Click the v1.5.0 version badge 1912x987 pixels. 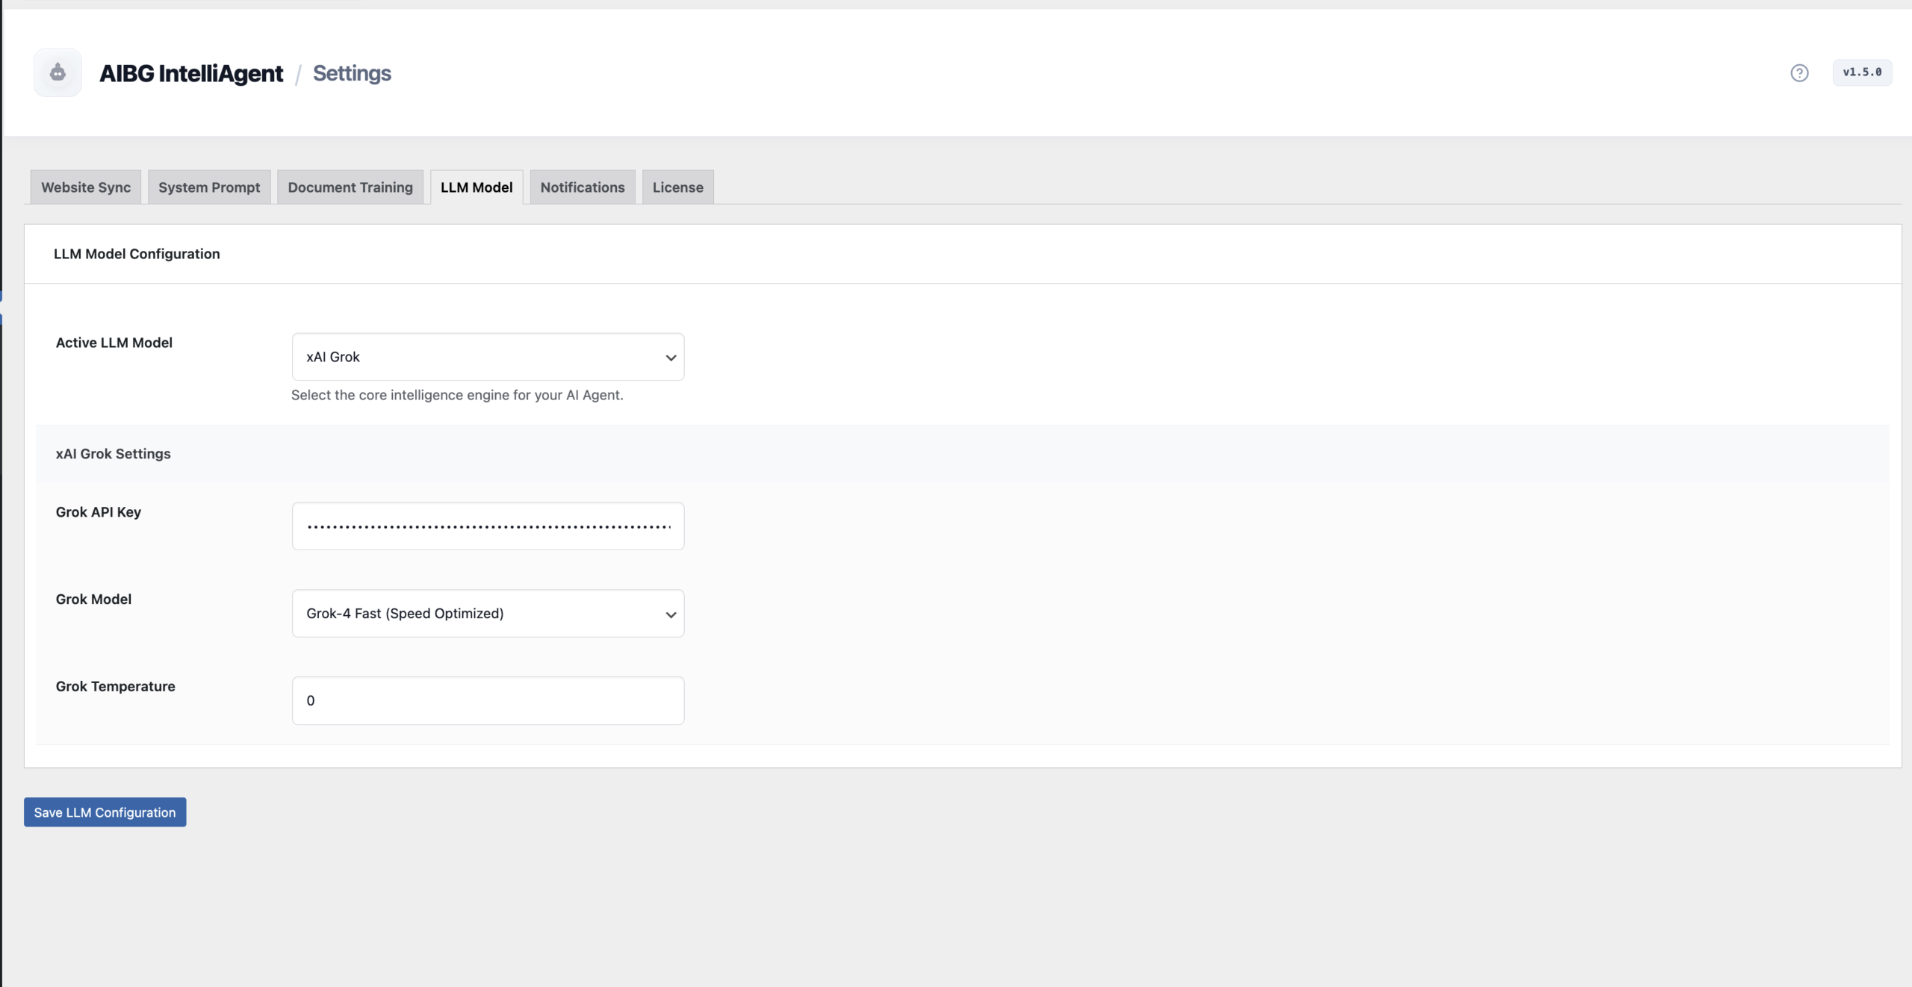1863,72
